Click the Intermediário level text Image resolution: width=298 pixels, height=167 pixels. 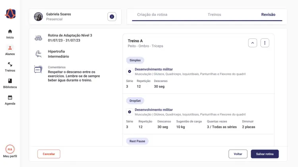point(58,57)
